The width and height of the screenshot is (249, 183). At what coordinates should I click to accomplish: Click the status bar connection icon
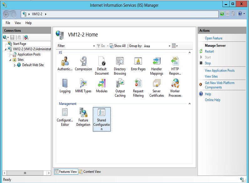click(x=242, y=180)
